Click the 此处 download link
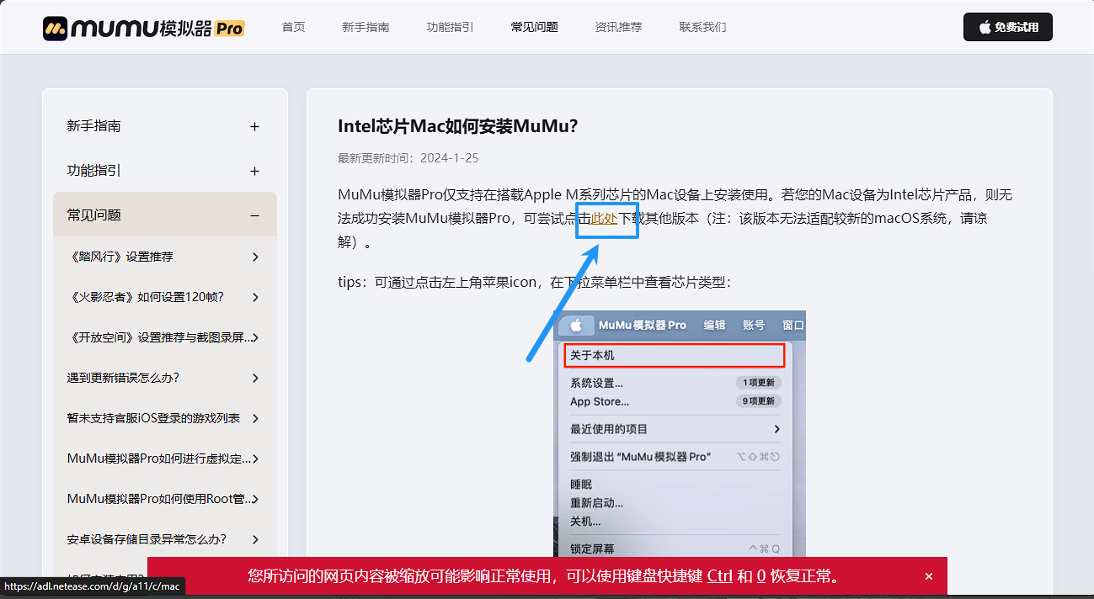 click(x=604, y=219)
